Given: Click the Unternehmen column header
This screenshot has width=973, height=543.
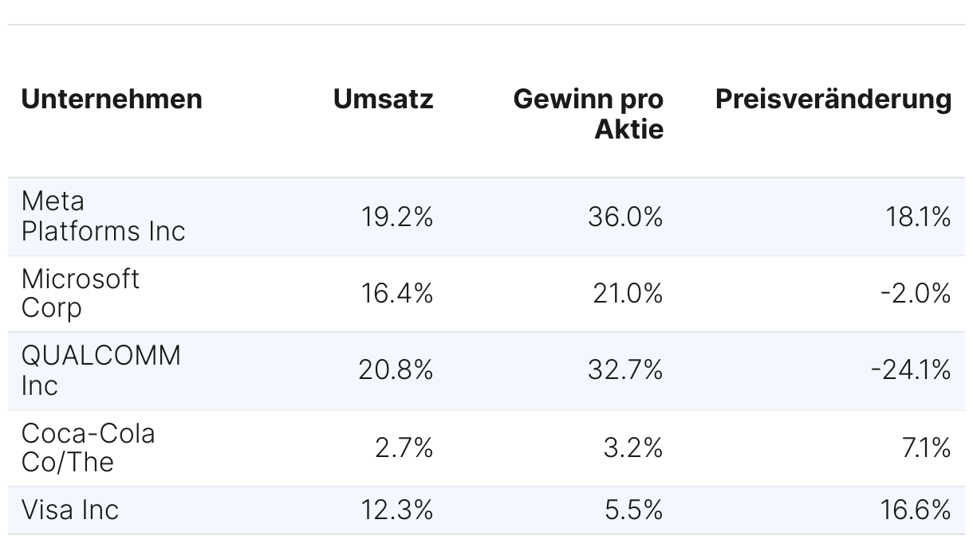Looking at the screenshot, I should coord(112,100).
